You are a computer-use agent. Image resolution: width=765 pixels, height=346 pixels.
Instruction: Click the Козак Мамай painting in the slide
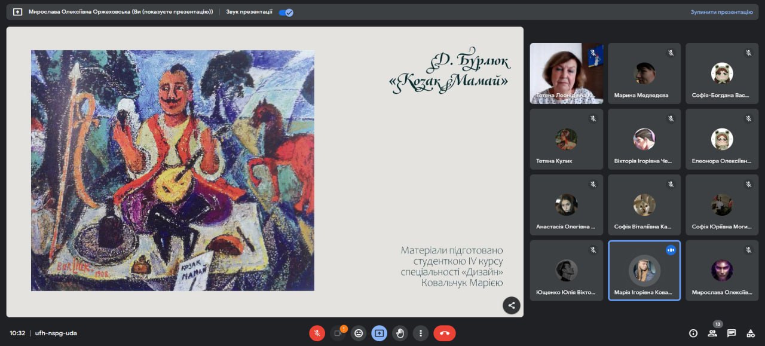click(x=173, y=170)
